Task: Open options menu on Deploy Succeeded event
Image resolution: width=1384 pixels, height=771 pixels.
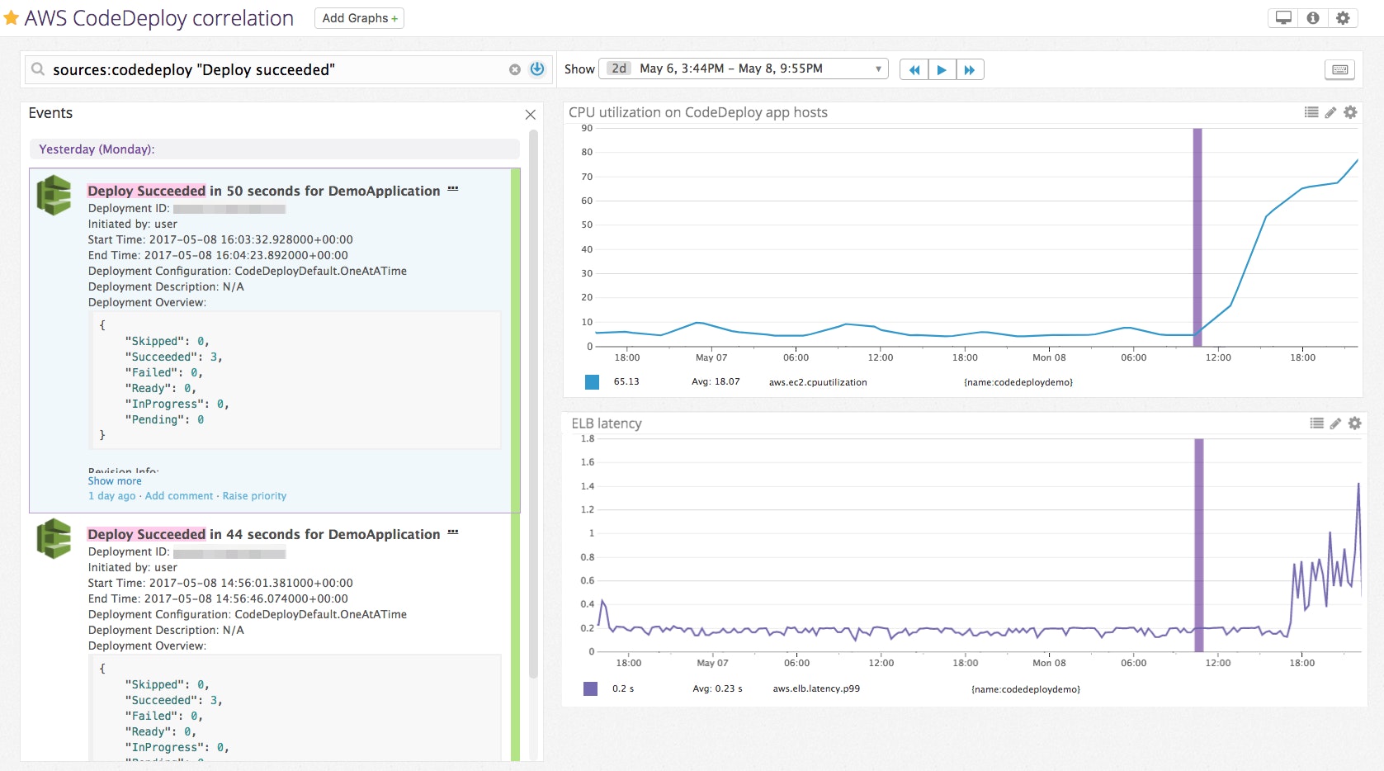Action: (x=452, y=187)
